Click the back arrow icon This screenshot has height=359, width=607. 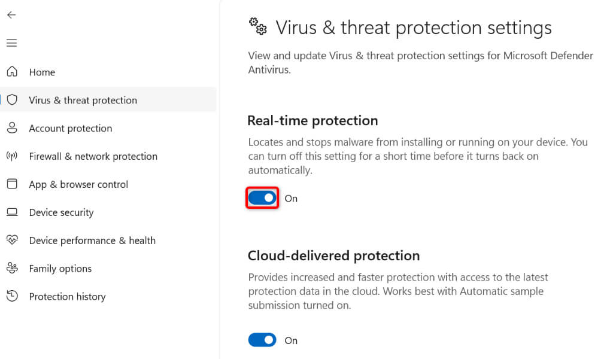pyautogui.click(x=11, y=15)
